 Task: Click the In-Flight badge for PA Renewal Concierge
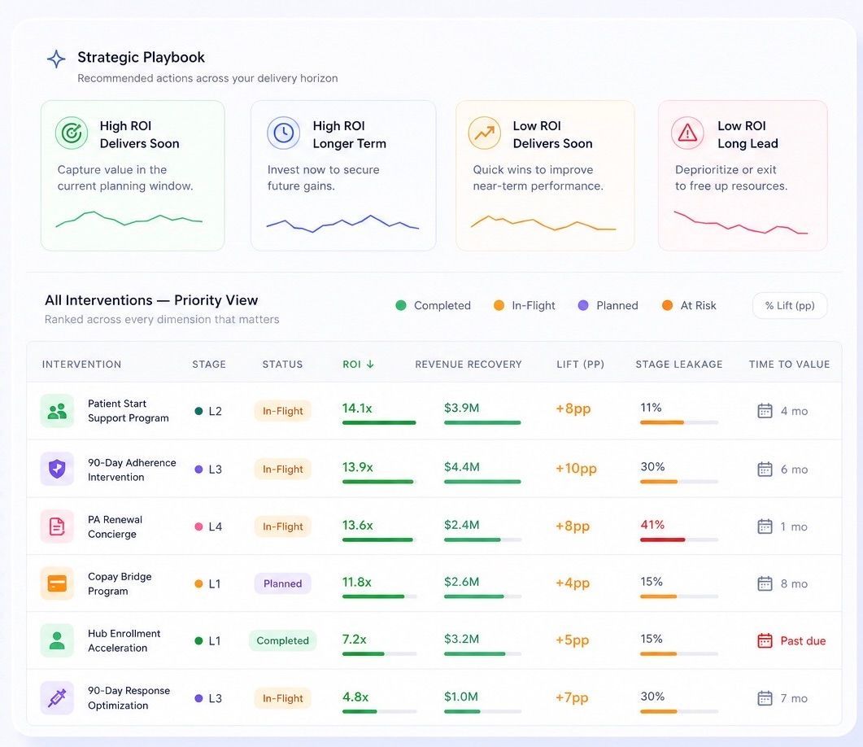pyautogui.click(x=282, y=526)
